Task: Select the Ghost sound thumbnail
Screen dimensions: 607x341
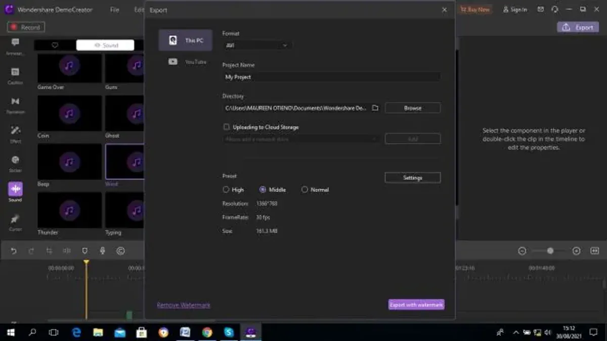Action: click(x=125, y=114)
